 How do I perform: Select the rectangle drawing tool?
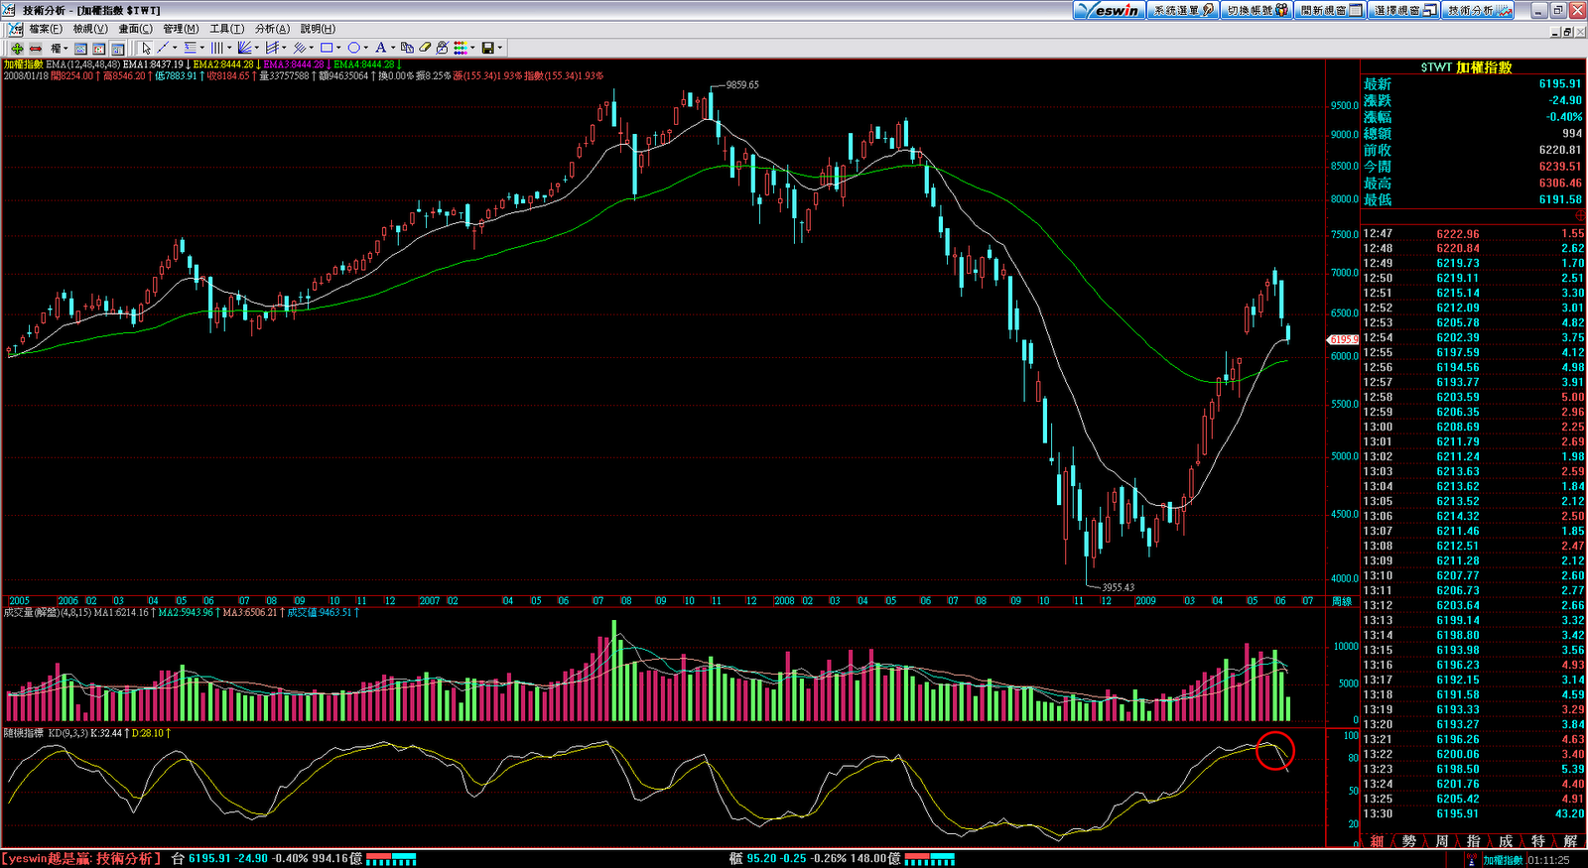pyautogui.click(x=326, y=48)
